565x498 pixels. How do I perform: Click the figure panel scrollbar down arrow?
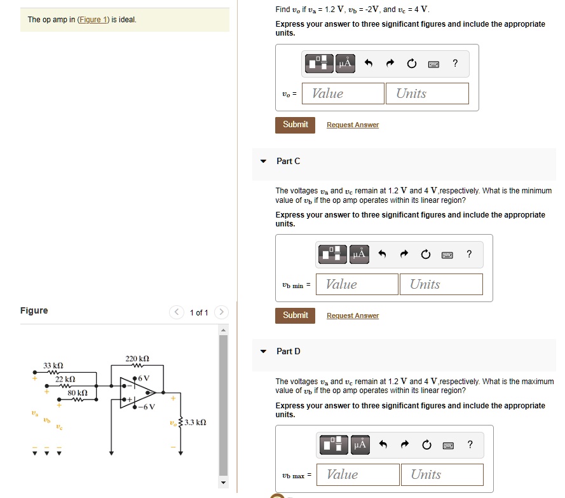(x=224, y=483)
